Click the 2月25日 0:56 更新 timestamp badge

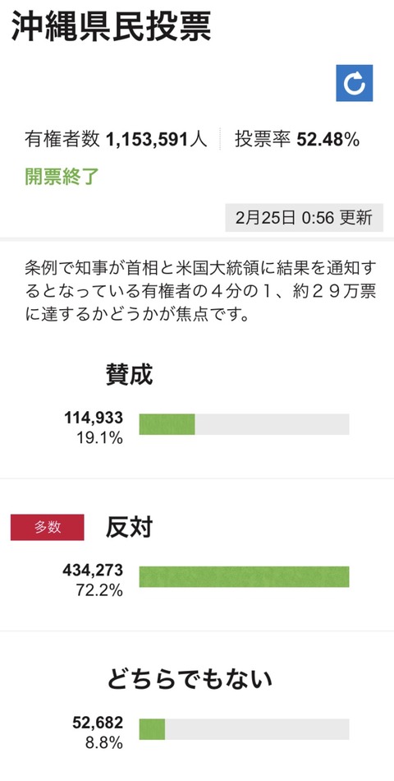click(304, 218)
